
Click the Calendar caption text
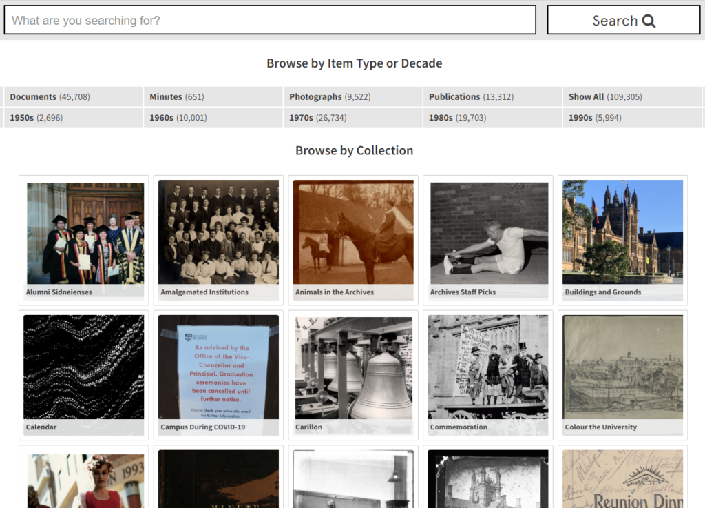[41, 427]
